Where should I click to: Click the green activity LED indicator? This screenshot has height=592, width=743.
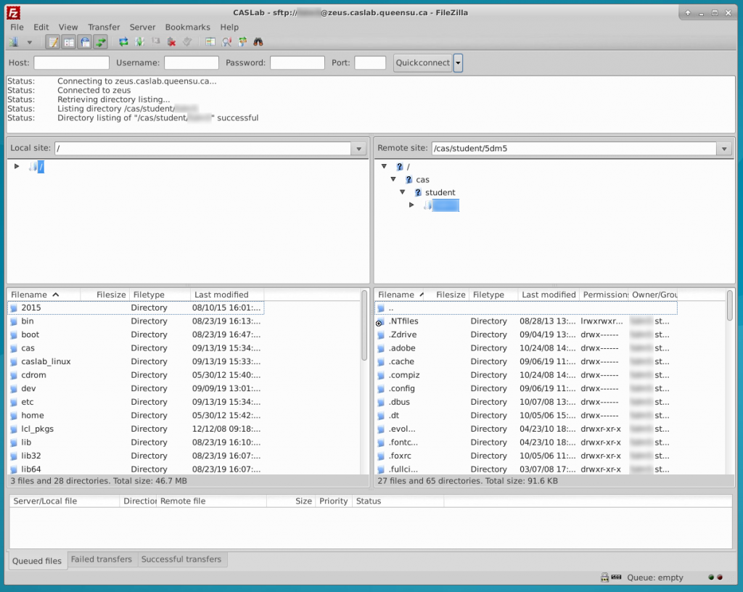click(x=711, y=577)
